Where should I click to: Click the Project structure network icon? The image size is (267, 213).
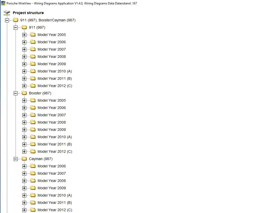[7, 13]
